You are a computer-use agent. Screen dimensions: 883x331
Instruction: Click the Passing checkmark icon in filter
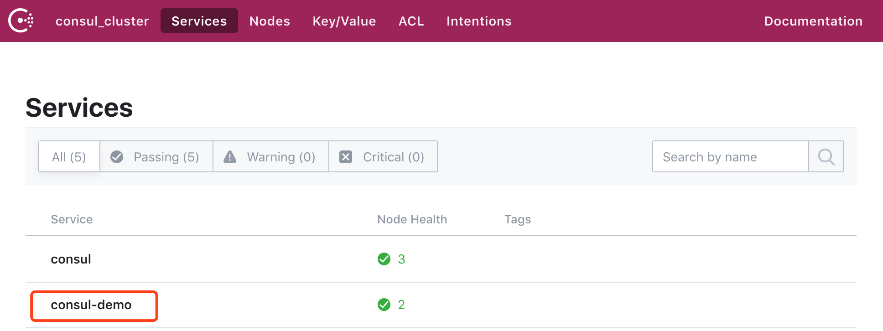[x=117, y=157]
